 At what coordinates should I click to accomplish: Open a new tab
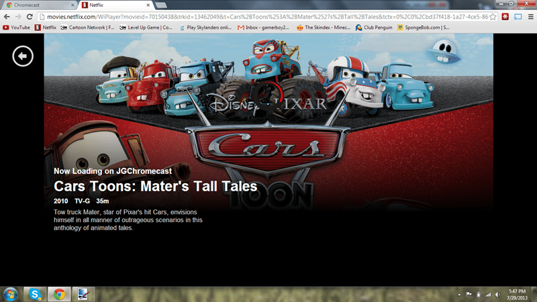[x=161, y=5]
